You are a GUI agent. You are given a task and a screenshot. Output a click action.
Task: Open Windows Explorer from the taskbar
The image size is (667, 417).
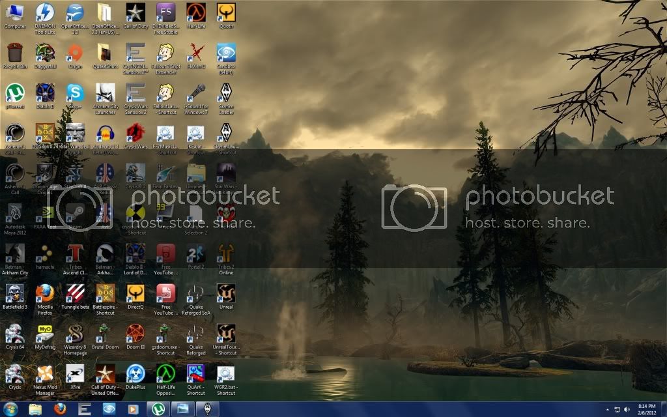click(x=35, y=409)
